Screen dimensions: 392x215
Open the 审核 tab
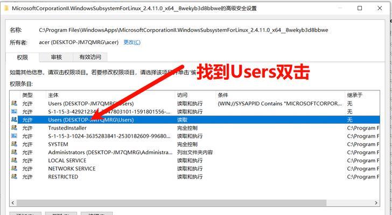pyautogui.click(x=56, y=57)
